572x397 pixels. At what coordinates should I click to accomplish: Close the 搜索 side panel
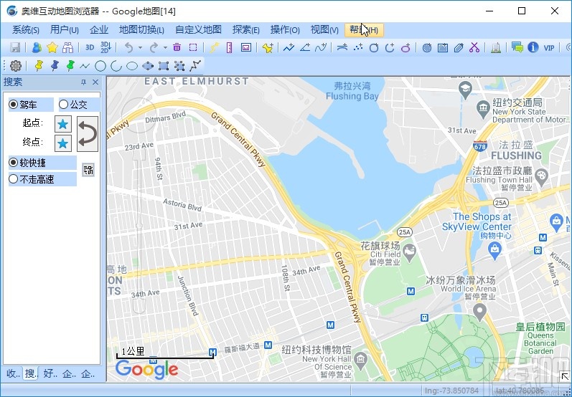95,82
